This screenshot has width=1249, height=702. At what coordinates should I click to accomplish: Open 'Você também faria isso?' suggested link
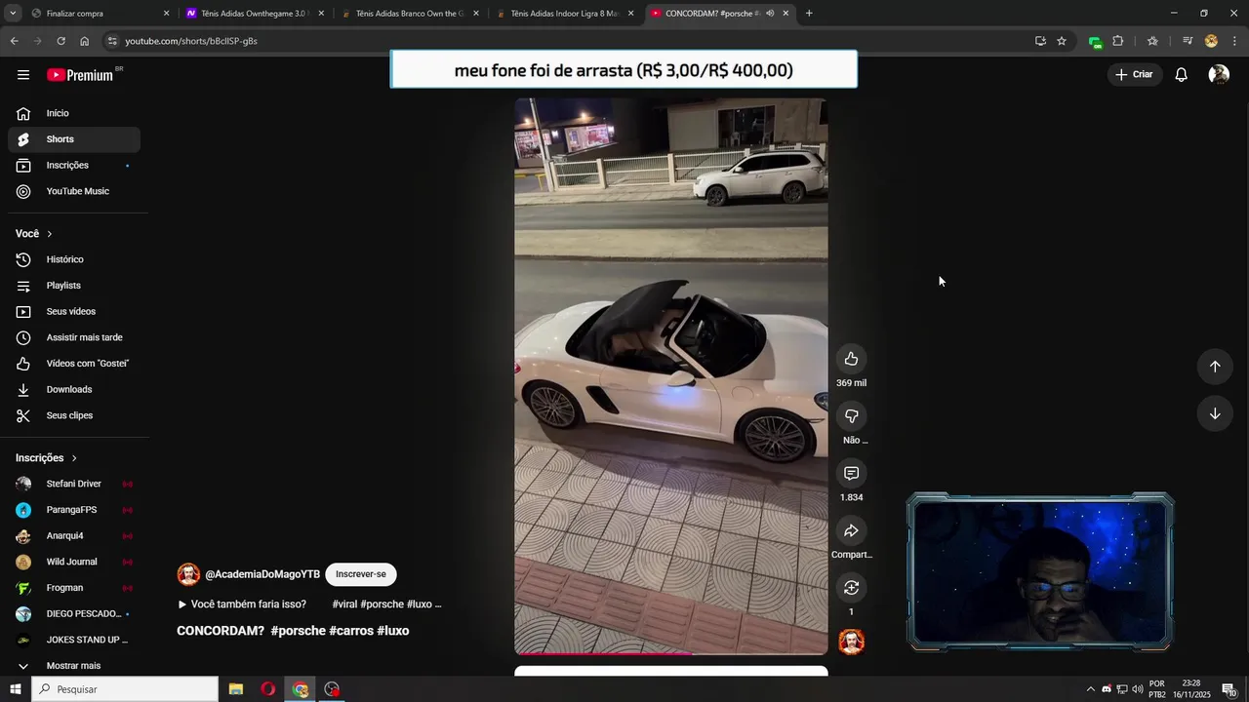tap(242, 604)
